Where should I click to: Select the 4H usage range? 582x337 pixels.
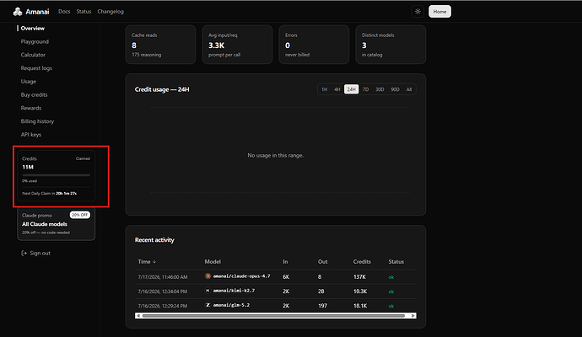coord(337,89)
